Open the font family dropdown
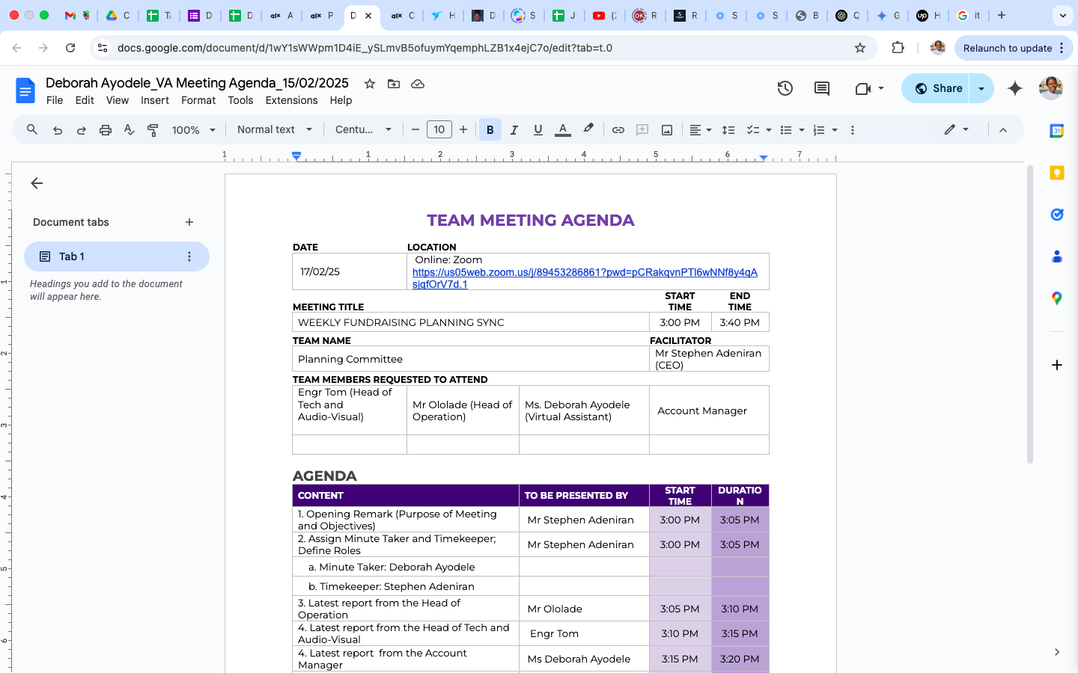 tap(363, 130)
